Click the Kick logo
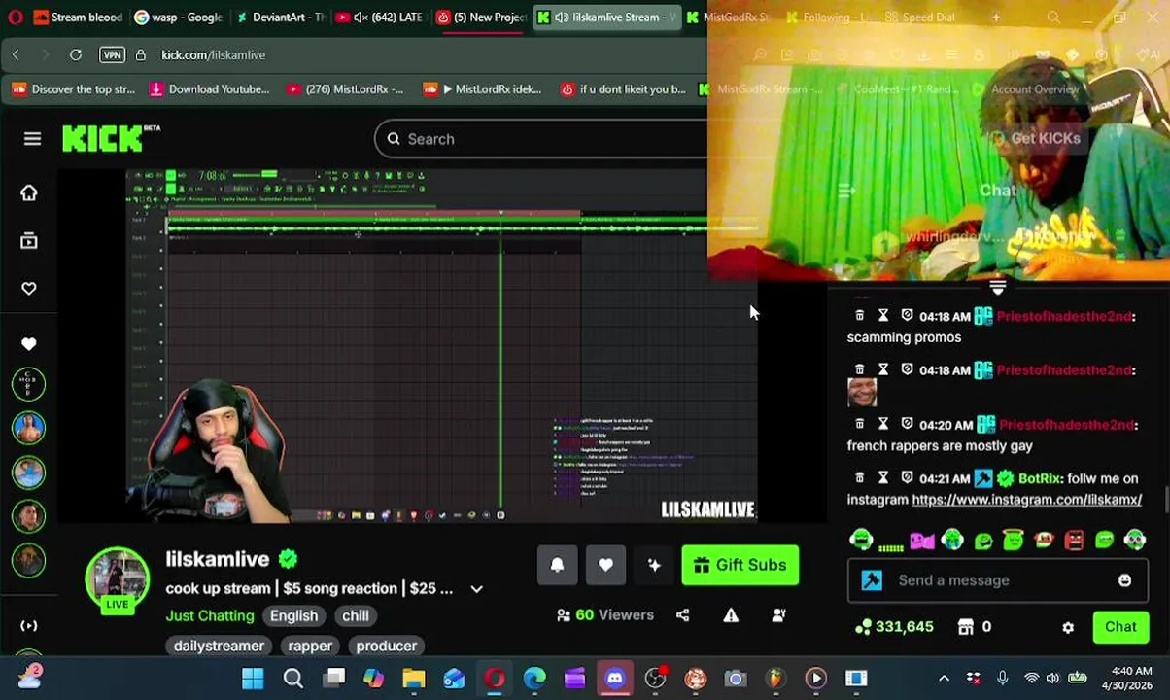1170x700 pixels. (110, 139)
